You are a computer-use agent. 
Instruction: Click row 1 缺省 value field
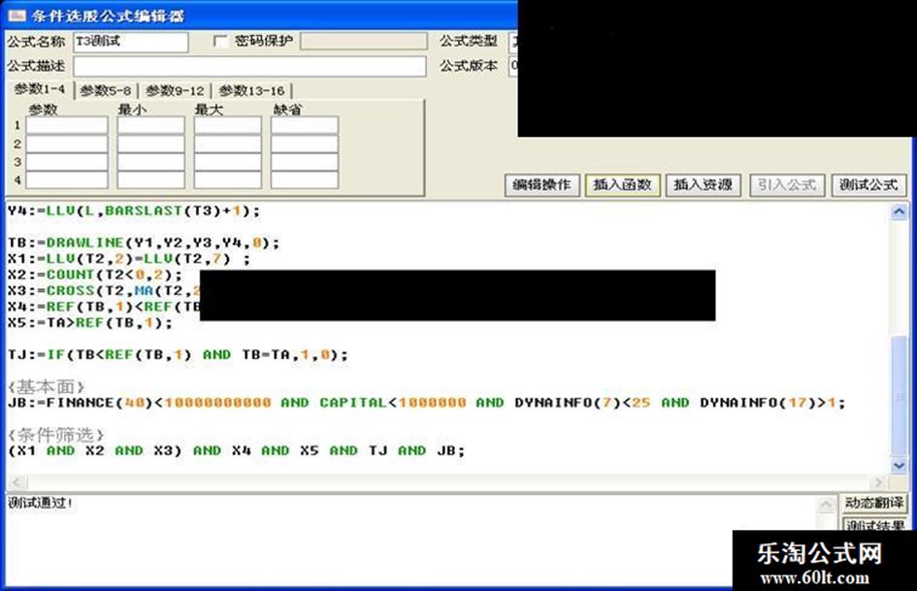point(305,125)
